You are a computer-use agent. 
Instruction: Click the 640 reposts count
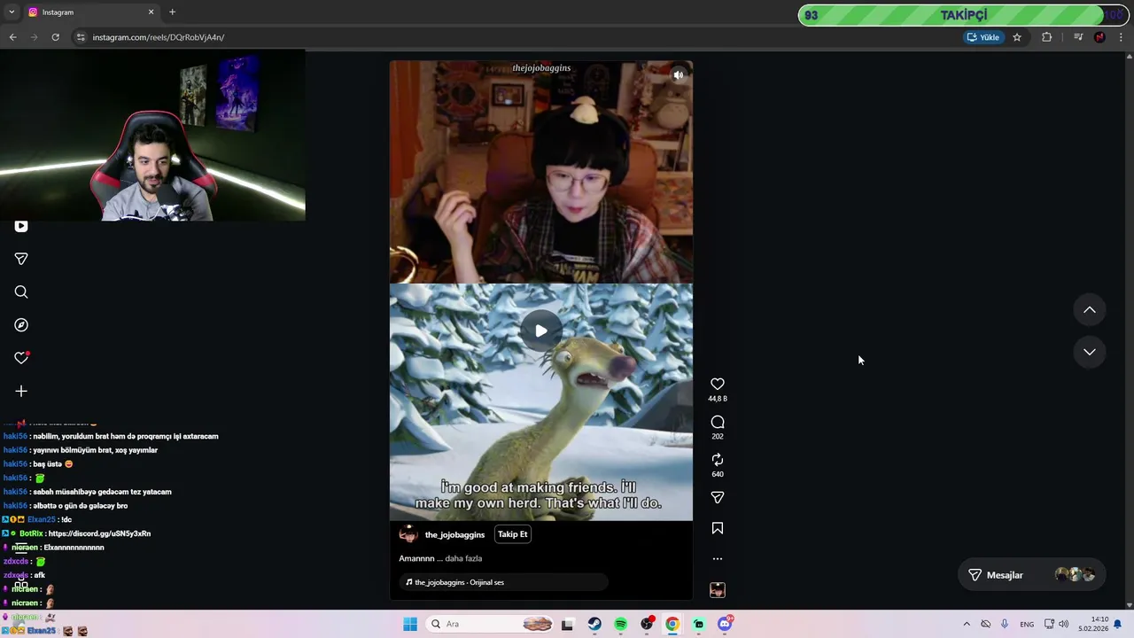pos(718,474)
